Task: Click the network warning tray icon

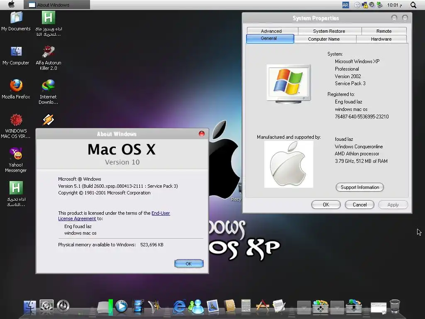Action: click(x=365, y=5)
